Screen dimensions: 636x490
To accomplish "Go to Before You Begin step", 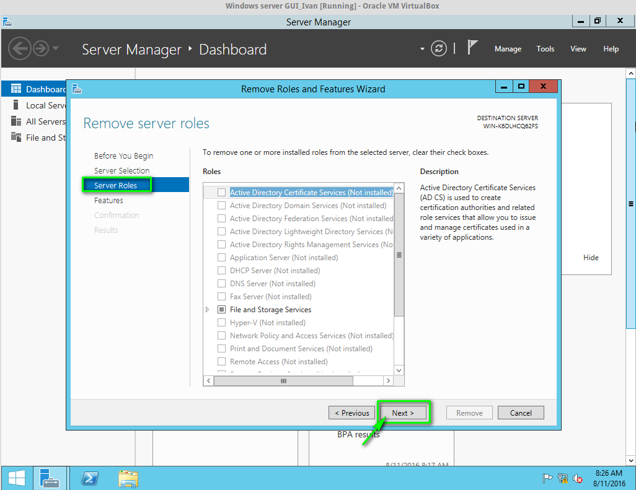I will click(123, 155).
